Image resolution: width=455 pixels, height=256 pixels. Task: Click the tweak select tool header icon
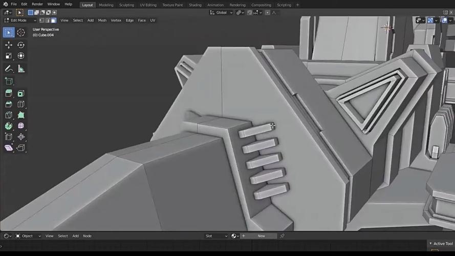19,12
